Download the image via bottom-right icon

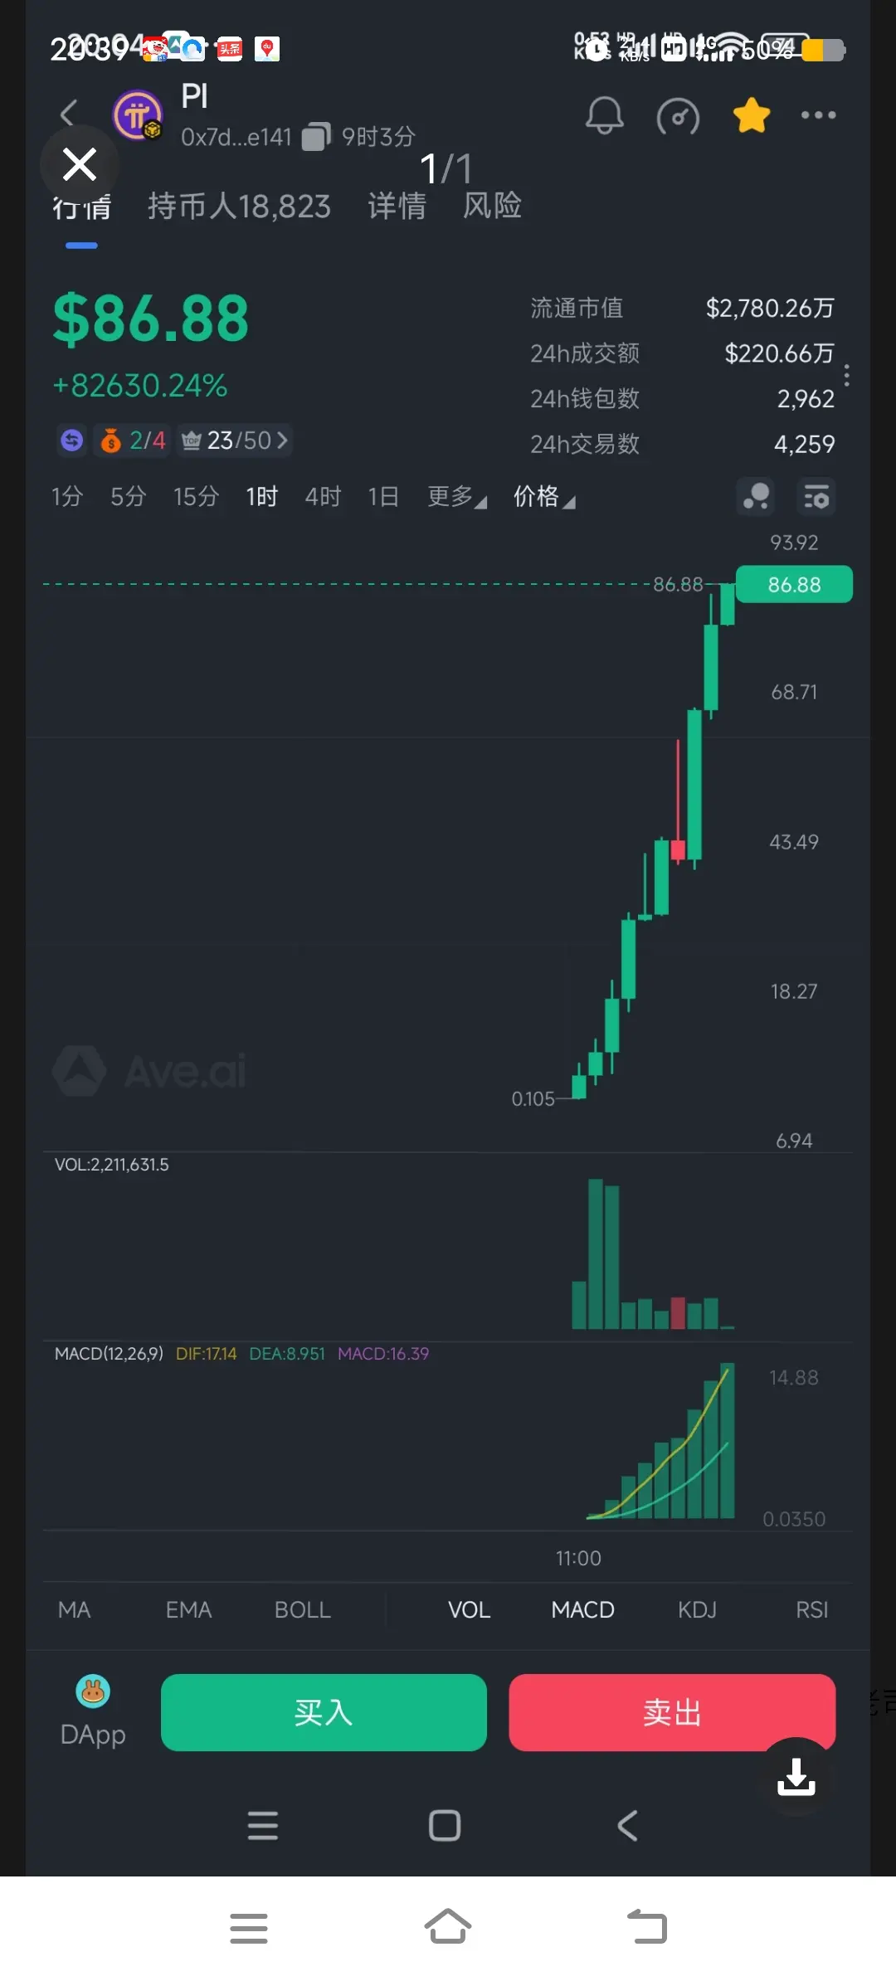(796, 1776)
